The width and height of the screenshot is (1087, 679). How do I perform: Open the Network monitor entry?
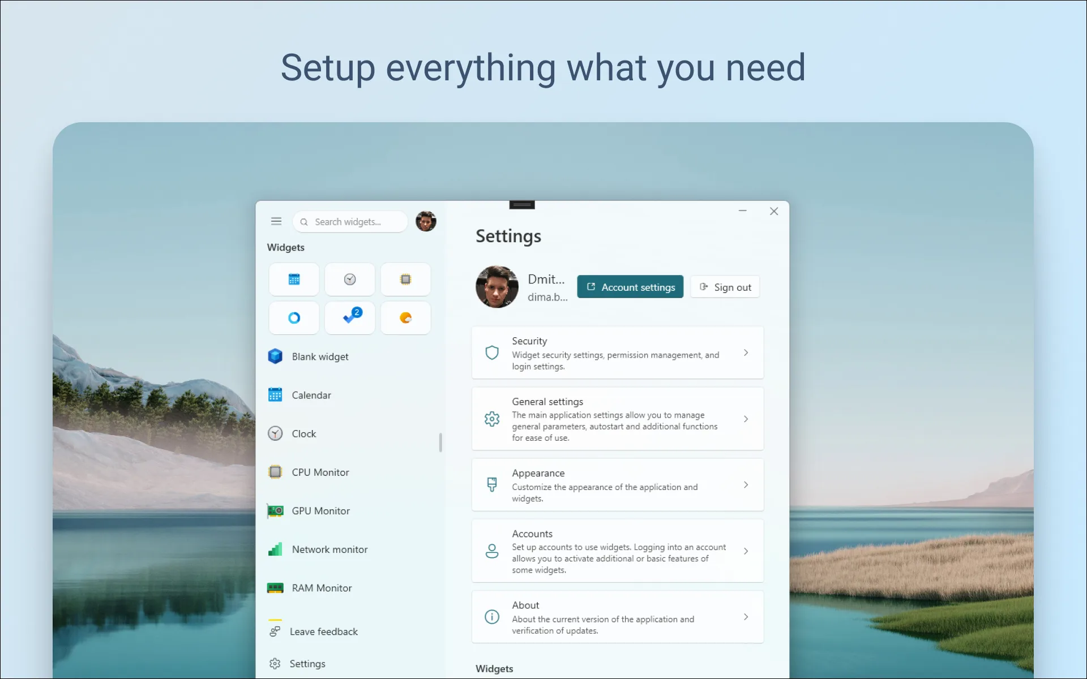(x=351, y=549)
